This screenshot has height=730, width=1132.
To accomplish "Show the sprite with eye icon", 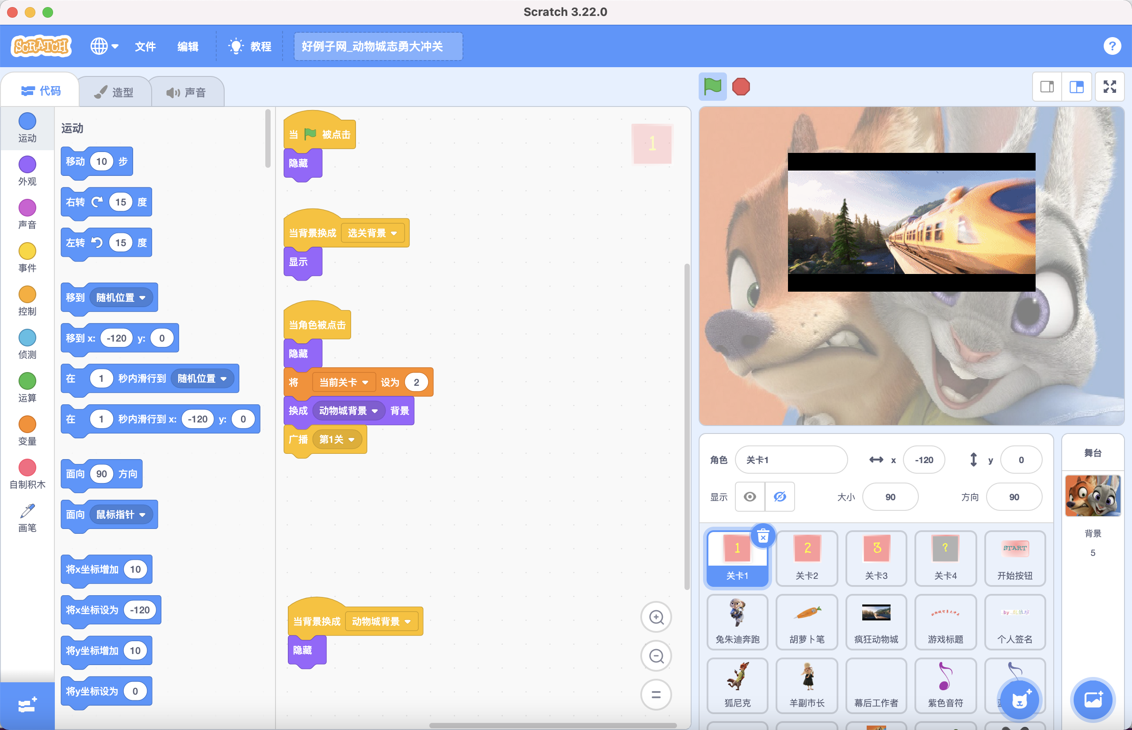I will [x=750, y=497].
